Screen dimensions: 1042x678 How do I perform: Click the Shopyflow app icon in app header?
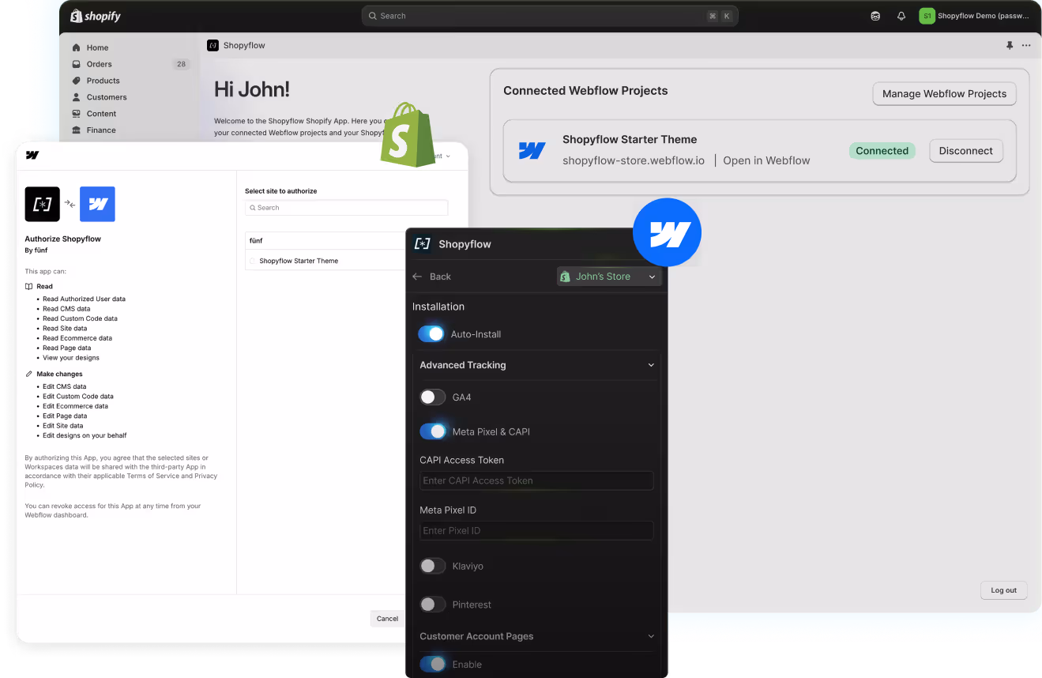[213, 46]
